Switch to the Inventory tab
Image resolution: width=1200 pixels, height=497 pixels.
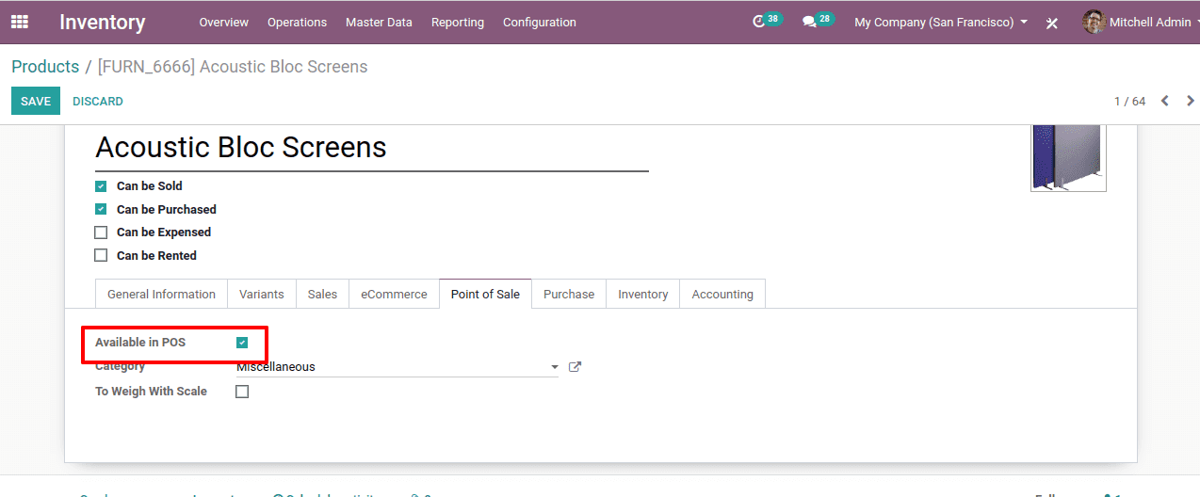pos(643,294)
